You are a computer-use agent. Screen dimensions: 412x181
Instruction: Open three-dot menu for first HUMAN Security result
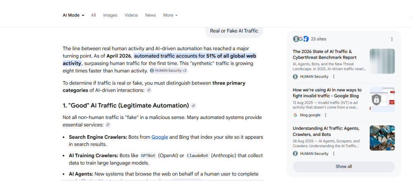(334, 76)
